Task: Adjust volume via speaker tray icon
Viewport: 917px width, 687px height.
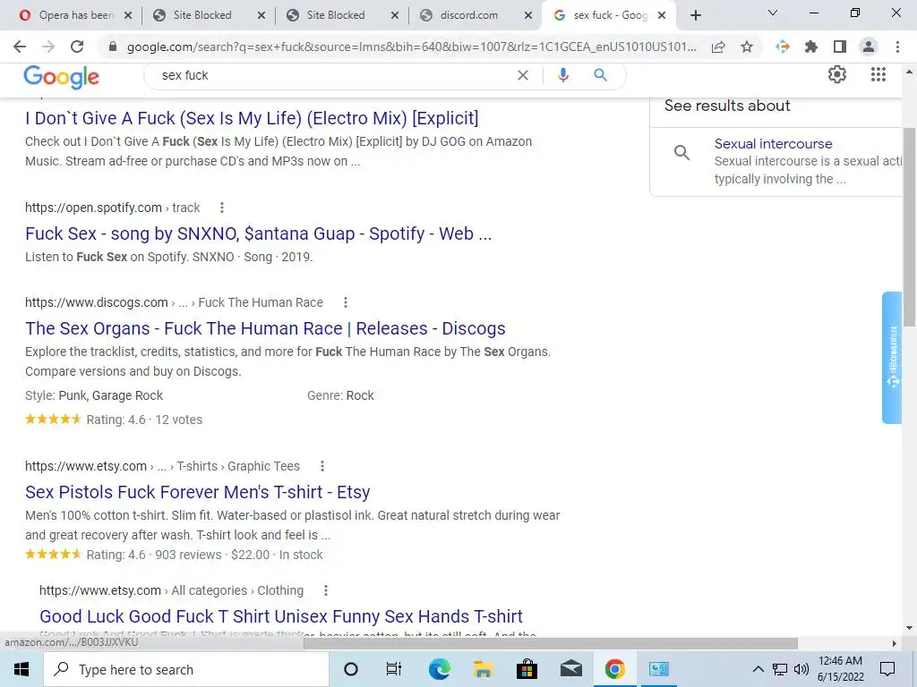Action: [801, 669]
